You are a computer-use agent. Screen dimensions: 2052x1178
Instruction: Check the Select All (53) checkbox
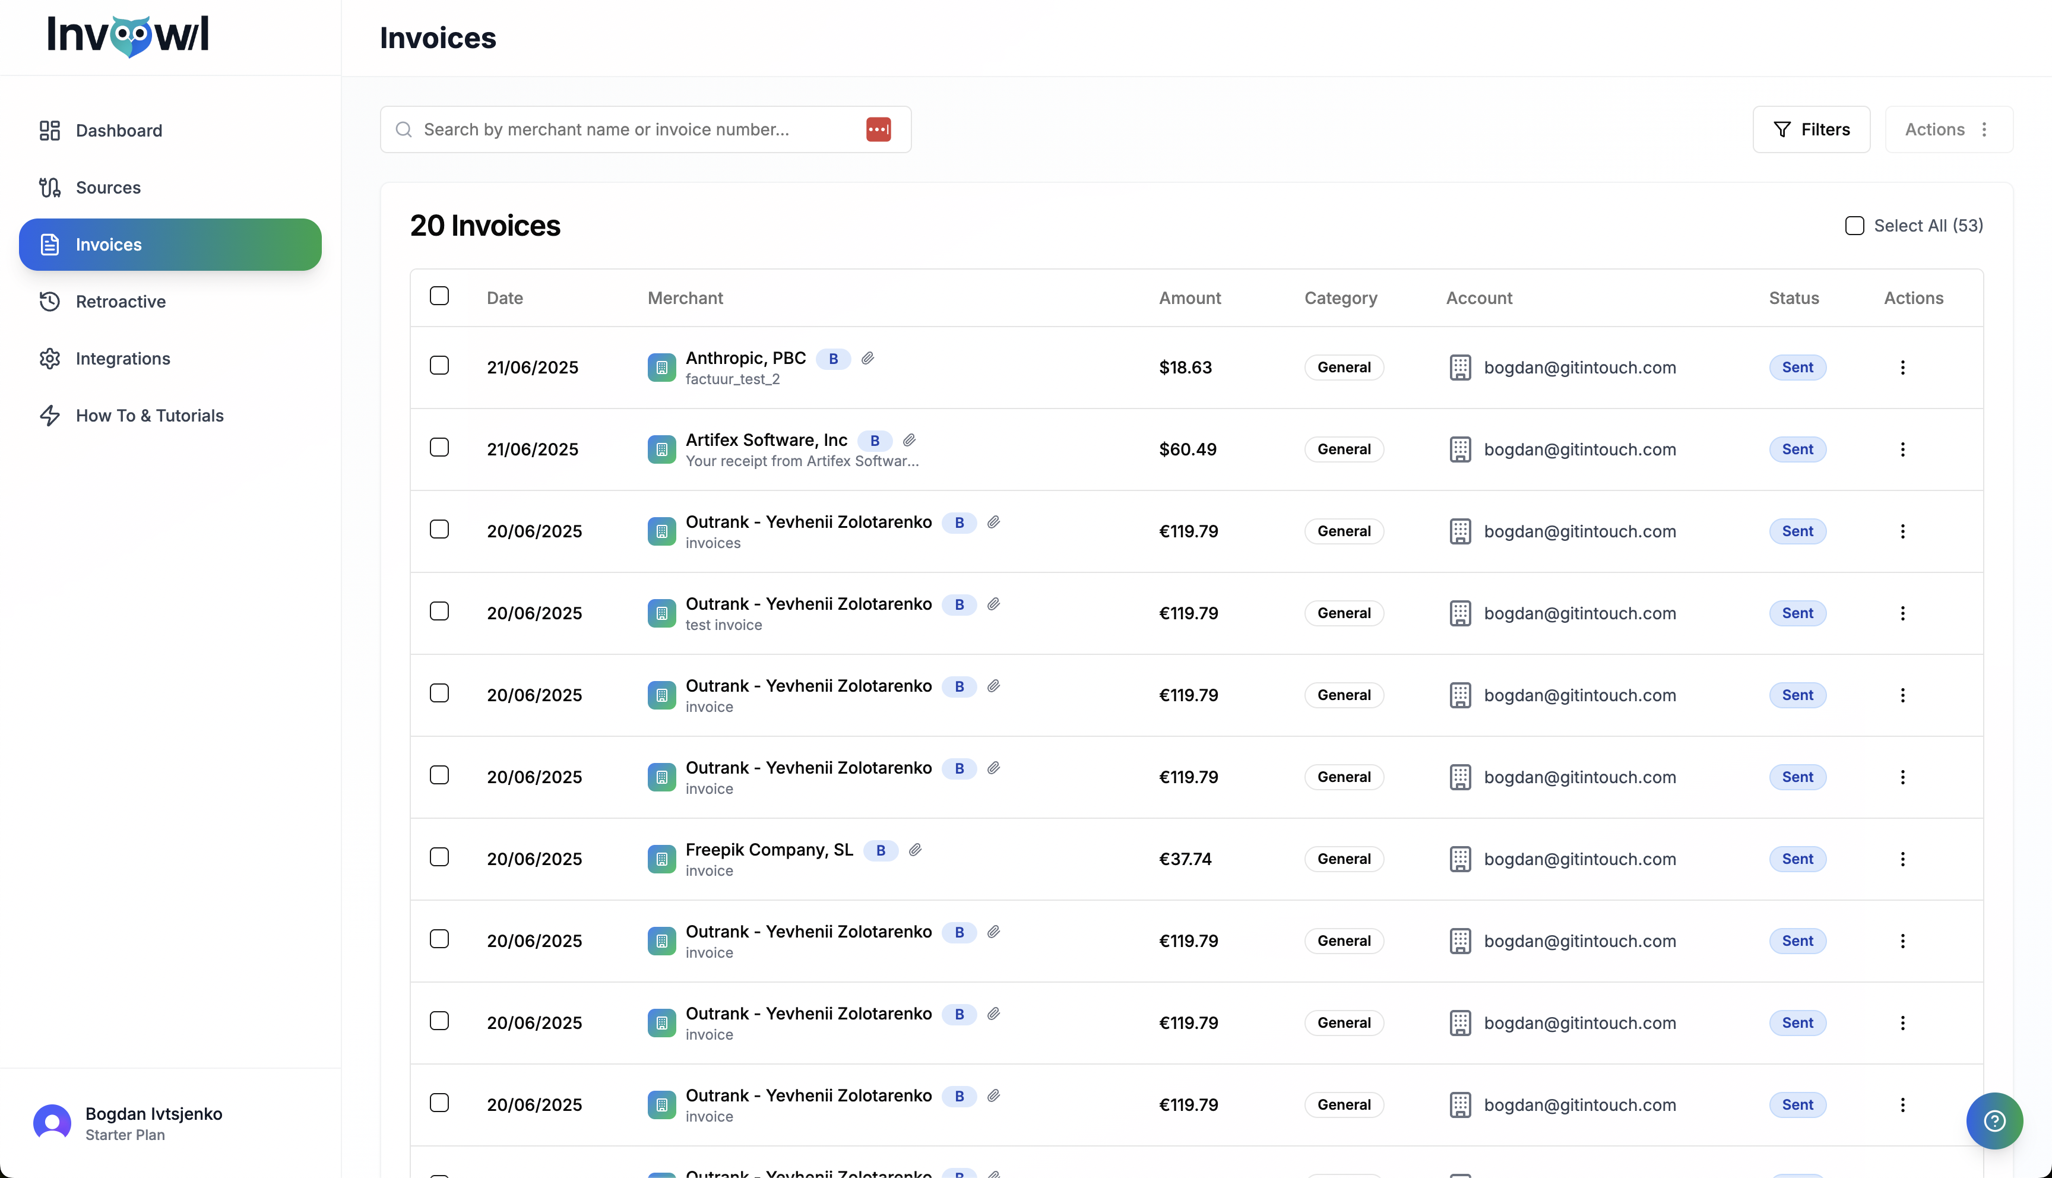click(x=1854, y=226)
